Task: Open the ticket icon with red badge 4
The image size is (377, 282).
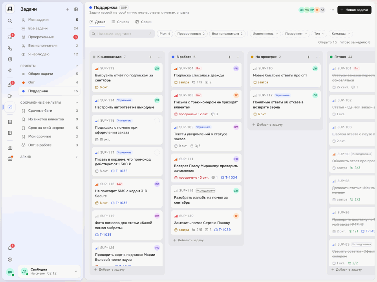Action: coord(10,37)
